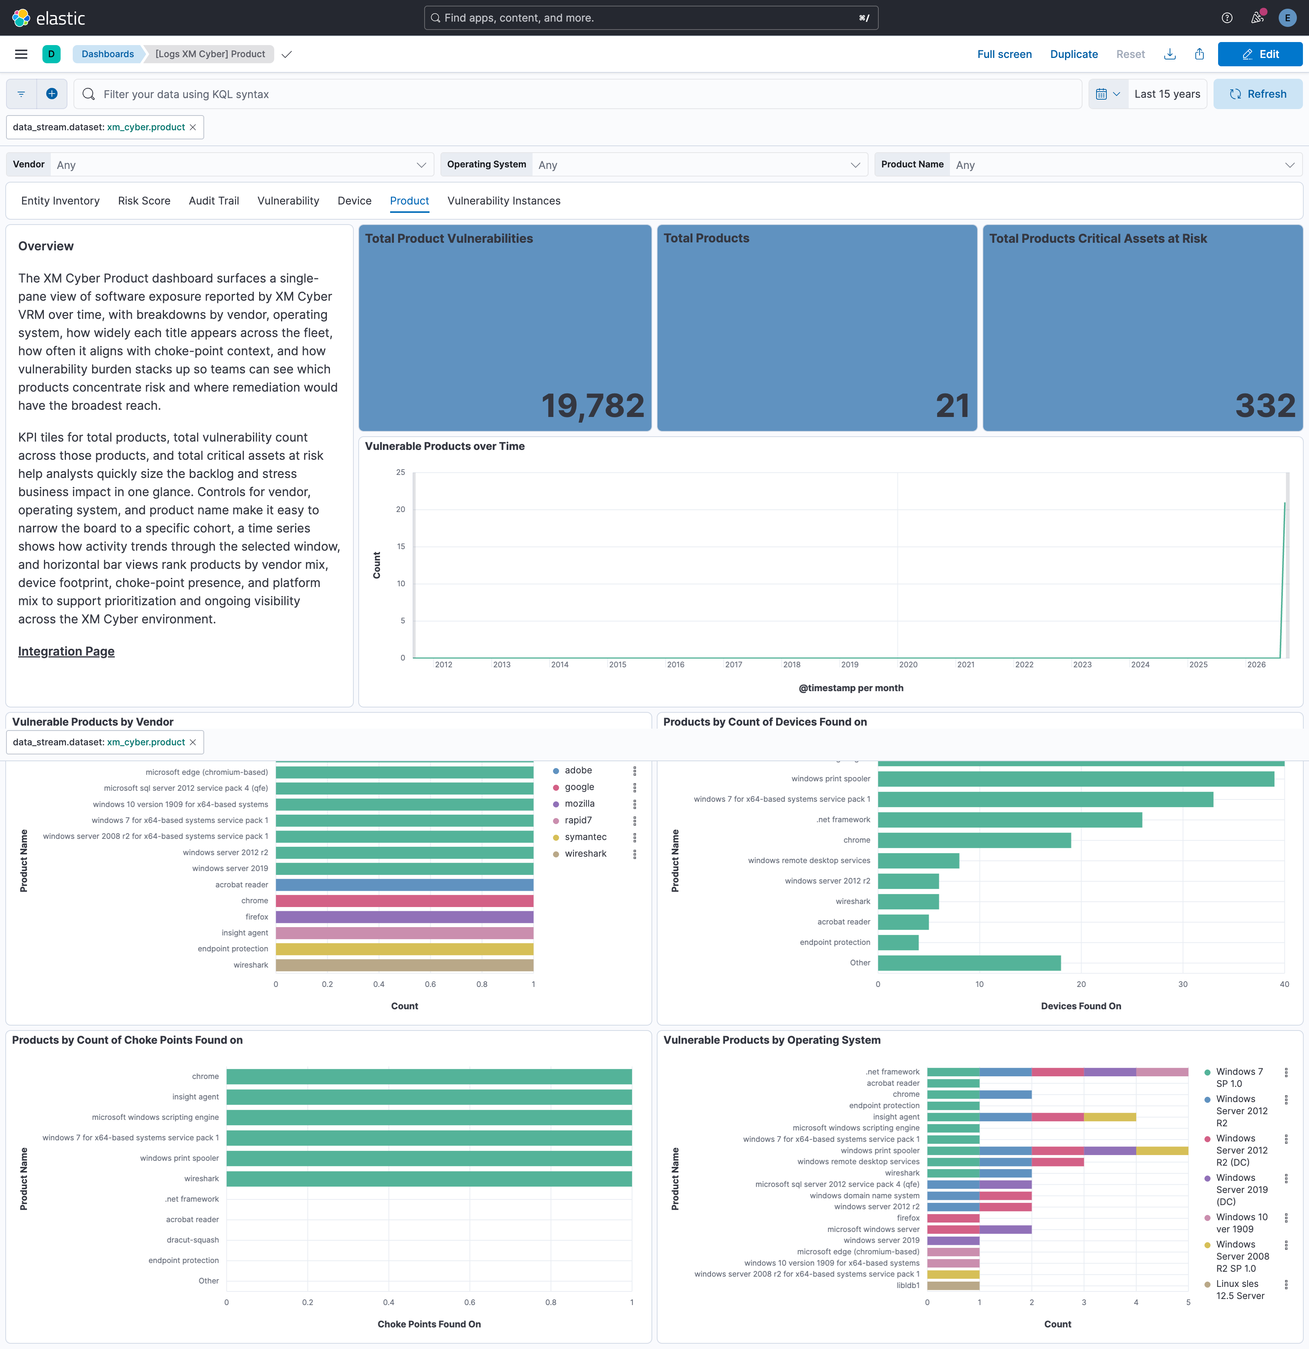1309x1349 pixels.
Task: Open the help menu icon
Action: pyautogui.click(x=1226, y=18)
